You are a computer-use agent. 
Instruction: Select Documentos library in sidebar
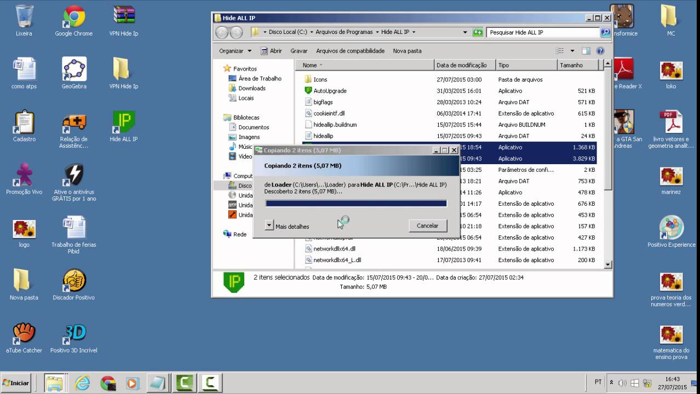[254, 127]
